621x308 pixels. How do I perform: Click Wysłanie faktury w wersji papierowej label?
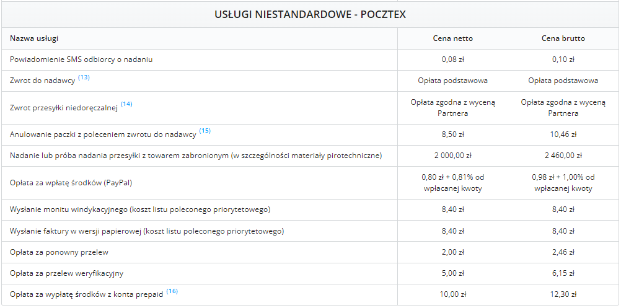147,231
